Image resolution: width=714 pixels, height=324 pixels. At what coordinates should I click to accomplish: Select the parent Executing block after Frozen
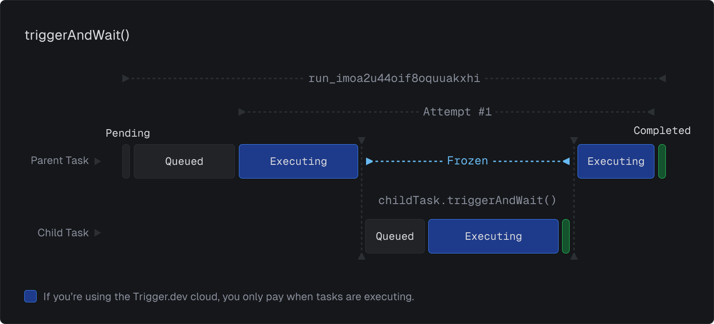click(616, 161)
